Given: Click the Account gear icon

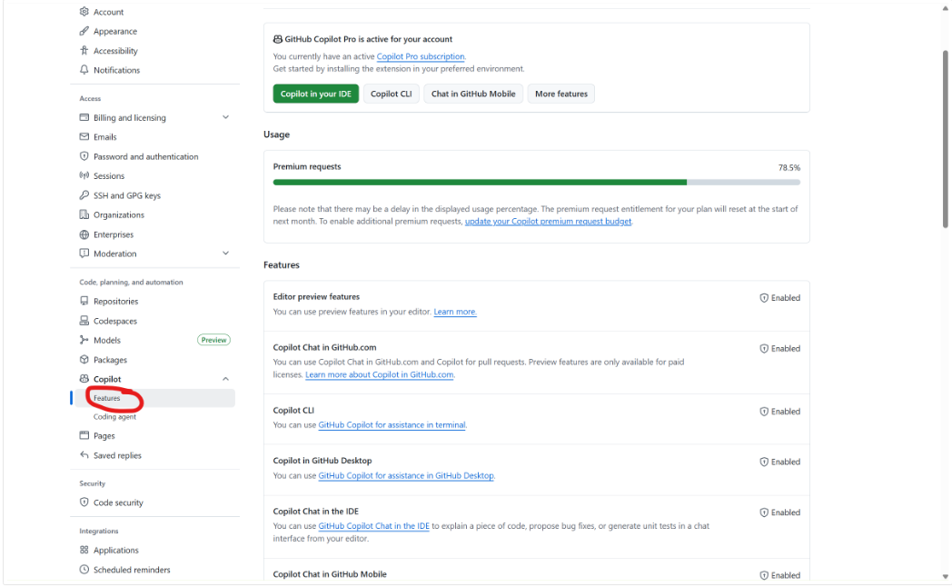Looking at the screenshot, I should click(x=84, y=12).
